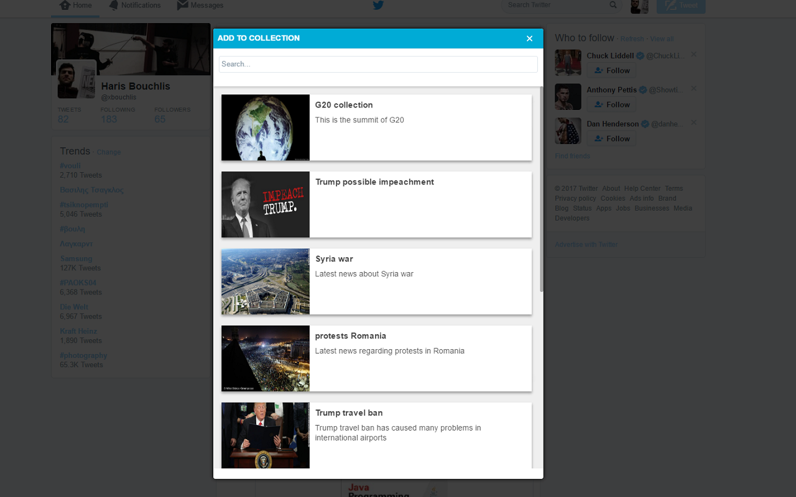Click Change next to Trends
796x497 pixels.
point(109,152)
